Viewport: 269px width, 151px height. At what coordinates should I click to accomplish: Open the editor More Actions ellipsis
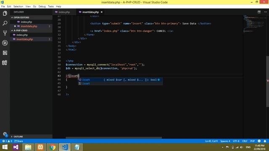coord(265,12)
